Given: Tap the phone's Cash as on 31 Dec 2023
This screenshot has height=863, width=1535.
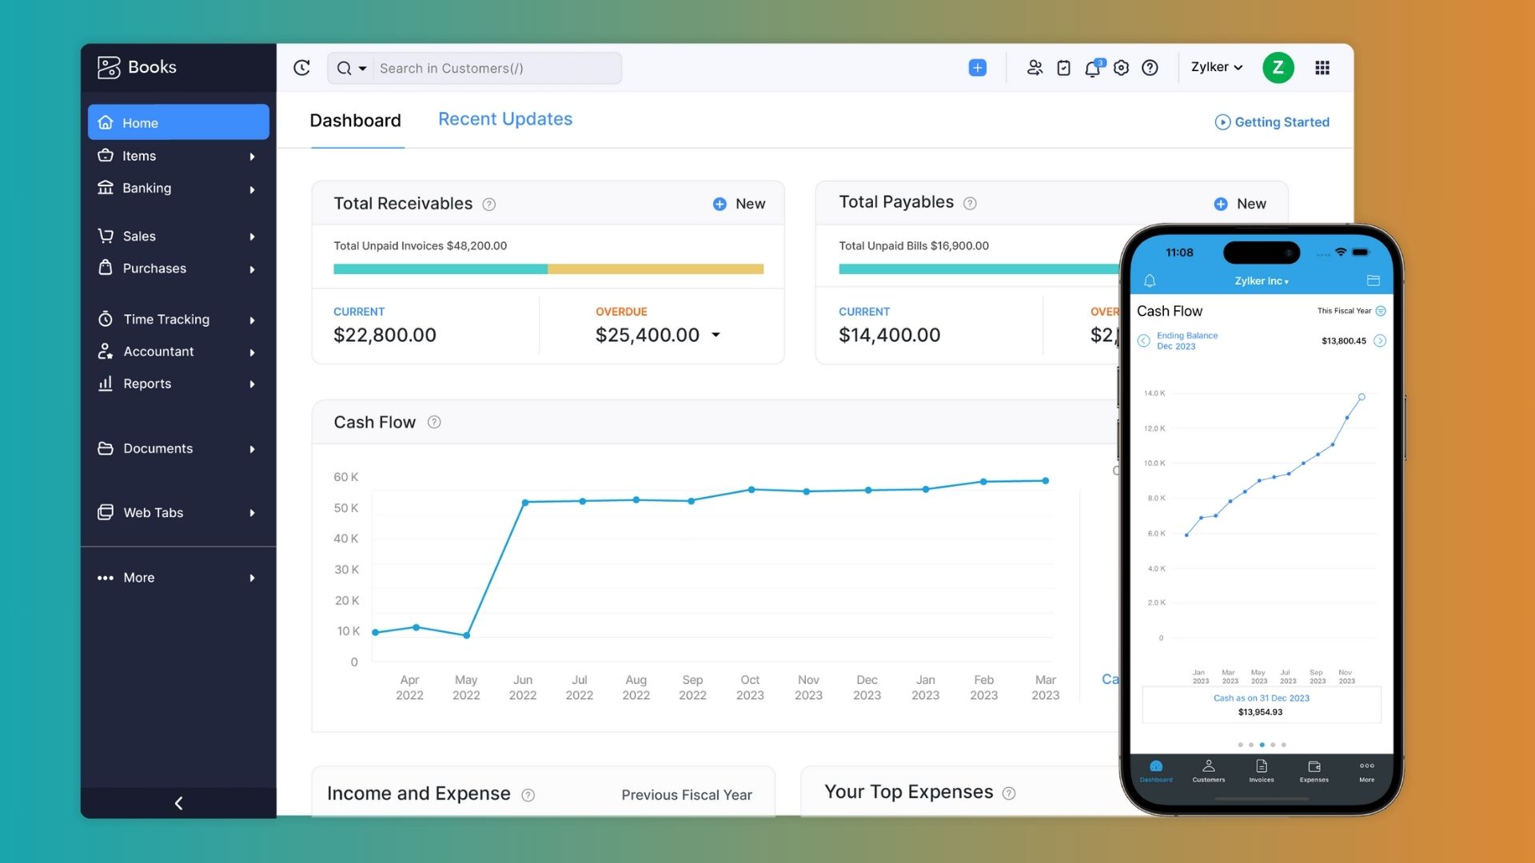Looking at the screenshot, I should tap(1262, 698).
